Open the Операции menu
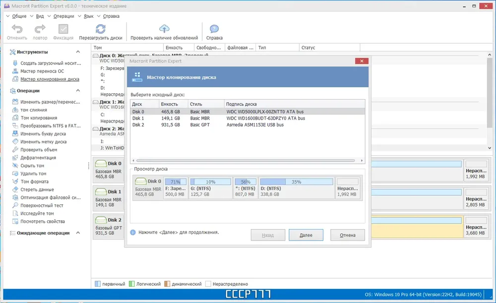Image resolution: width=496 pixels, height=303 pixels. pyautogui.click(x=63, y=16)
